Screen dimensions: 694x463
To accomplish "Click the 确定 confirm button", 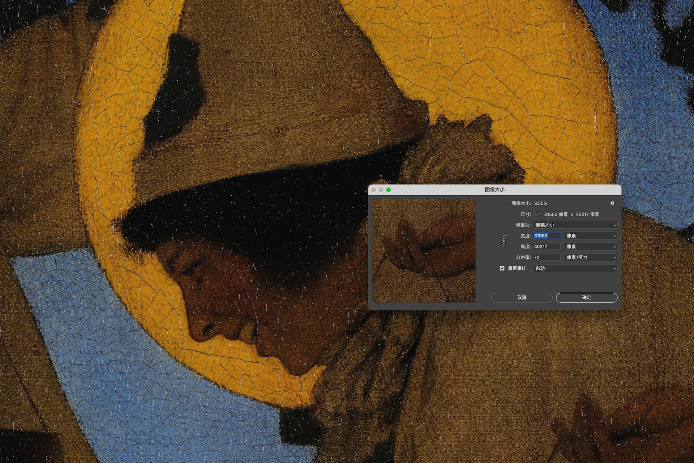I will (587, 297).
